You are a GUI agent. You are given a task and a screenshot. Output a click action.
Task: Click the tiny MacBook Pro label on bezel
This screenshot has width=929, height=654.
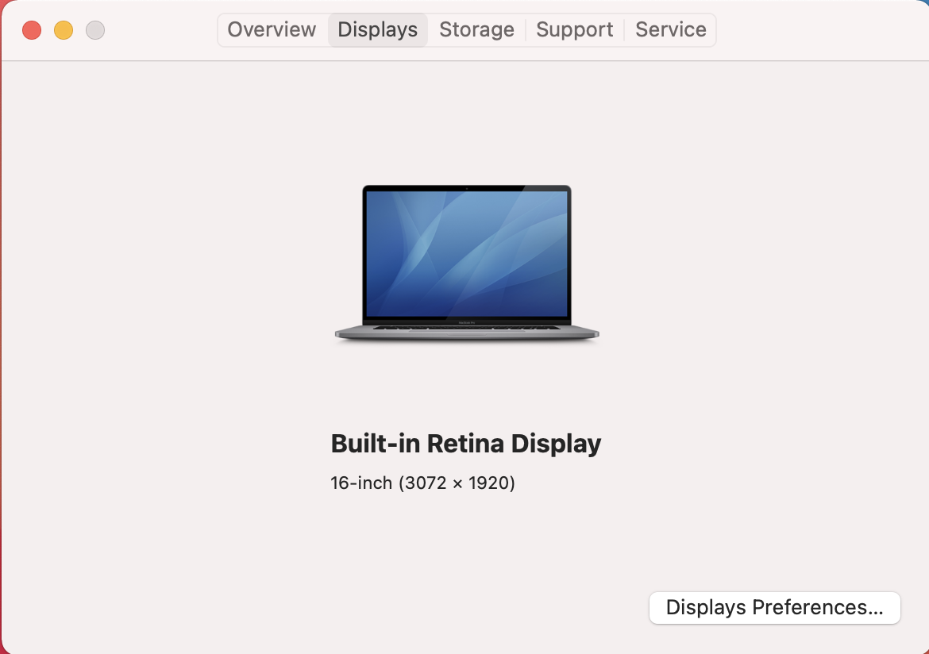pos(467,322)
